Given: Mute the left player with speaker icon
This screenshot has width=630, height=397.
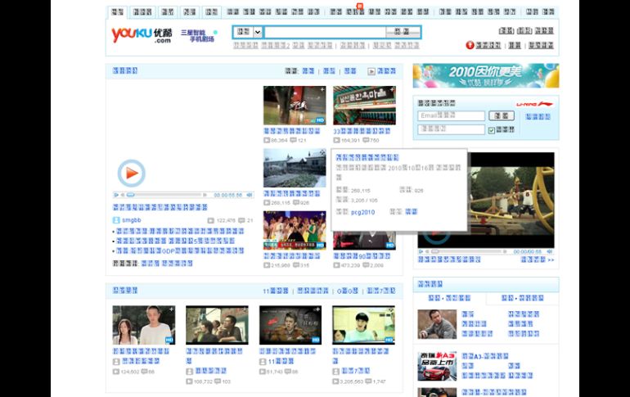Looking at the screenshot, I should point(250,195).
